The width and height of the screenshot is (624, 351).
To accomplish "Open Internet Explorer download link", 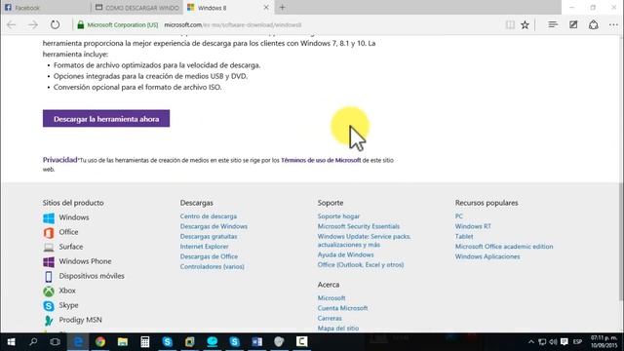I will click(204, 247).
